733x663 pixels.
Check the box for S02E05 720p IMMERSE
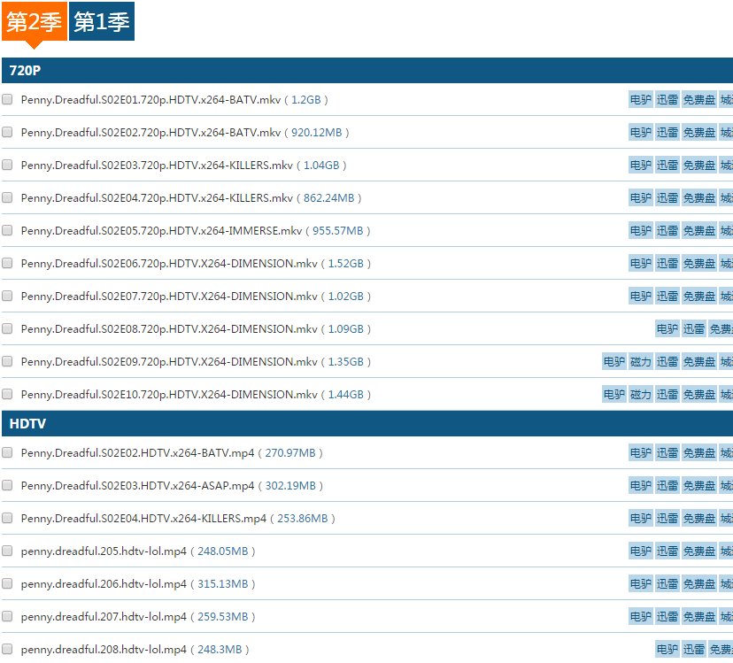pyautogui.click(x=8, y=230)
